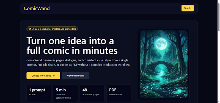Click the 'AI comic studio for creators' badge
The height and width of the screenshot is (103, 220).
[x=52, y=29]
